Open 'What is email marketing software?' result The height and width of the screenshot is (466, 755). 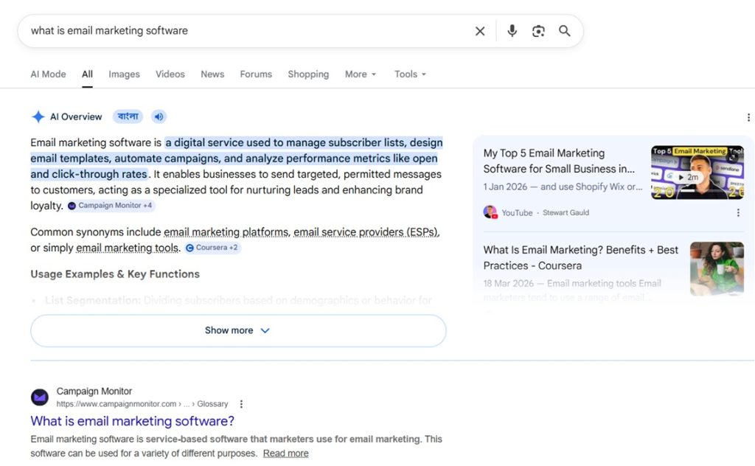coord(133,421)
